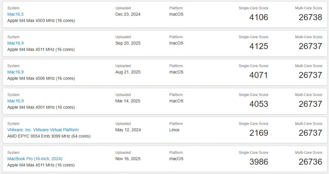Click the Apple M4 Max 4503 MHz text
The height and width of the screenshot is (174, 329).
click(x=41, y=21)
